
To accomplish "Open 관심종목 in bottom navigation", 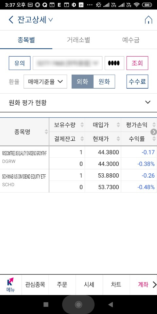I will click(35, 285).
